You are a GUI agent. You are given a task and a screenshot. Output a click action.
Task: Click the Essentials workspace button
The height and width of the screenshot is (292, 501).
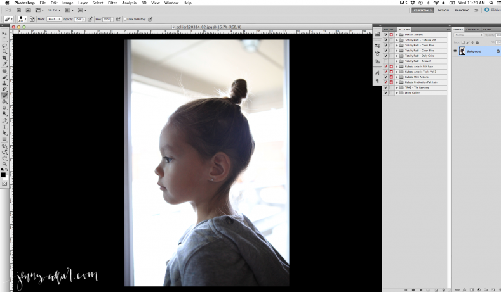point(422,10)
